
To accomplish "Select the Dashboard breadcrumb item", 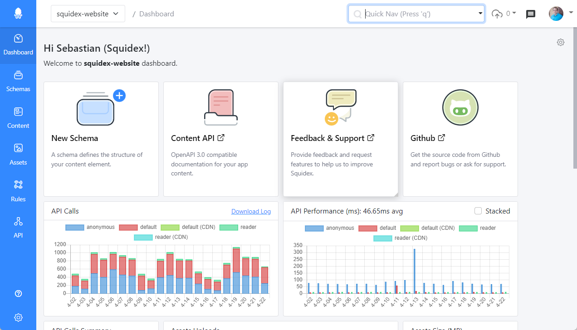I will point(156,14).
